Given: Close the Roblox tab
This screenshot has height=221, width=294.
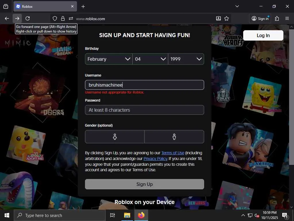Looking at the screenshot, I should (x=72, y=6).
